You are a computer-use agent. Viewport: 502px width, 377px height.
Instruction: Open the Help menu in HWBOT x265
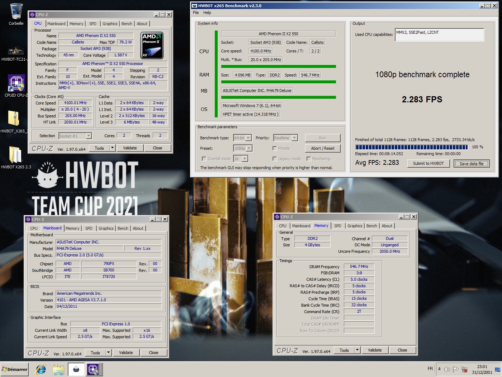click(x=207, y=13)
